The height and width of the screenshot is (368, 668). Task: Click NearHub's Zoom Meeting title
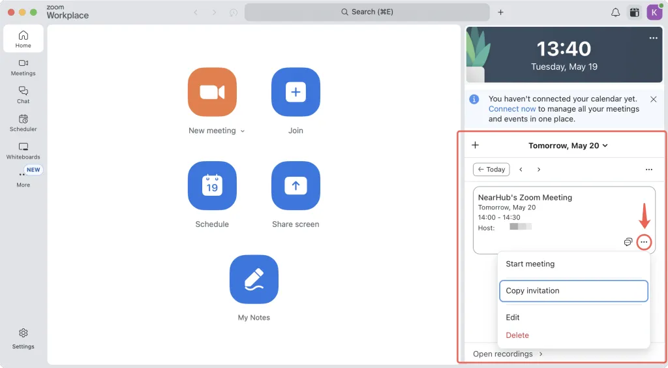point(525,198)
